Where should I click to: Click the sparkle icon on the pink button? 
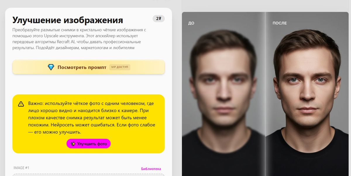(x=73, y=144)
